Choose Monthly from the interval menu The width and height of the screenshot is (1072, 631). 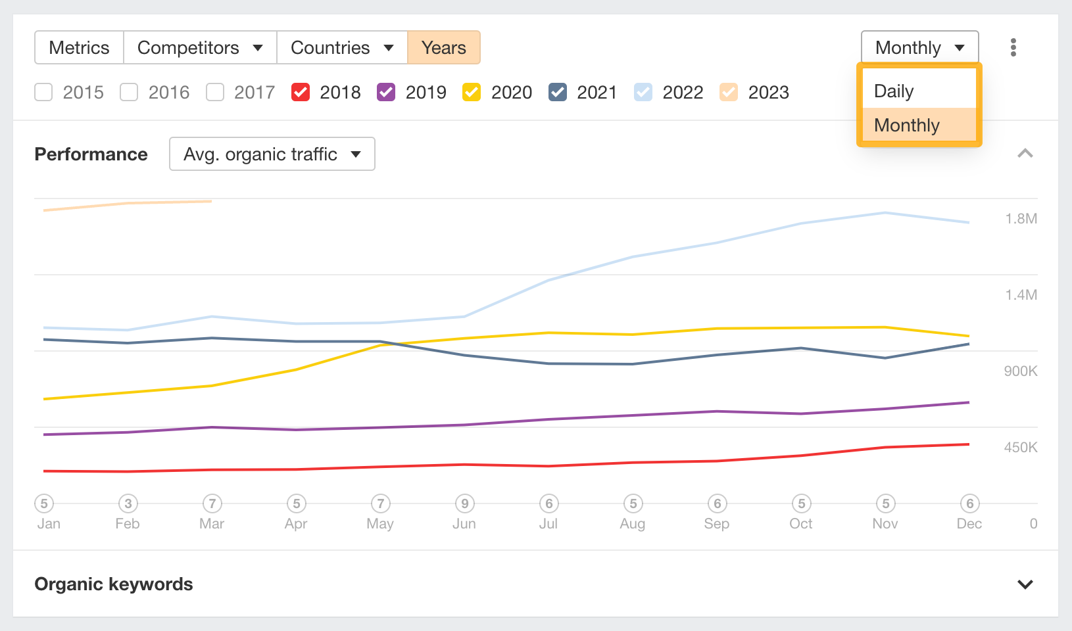point(919,125)
